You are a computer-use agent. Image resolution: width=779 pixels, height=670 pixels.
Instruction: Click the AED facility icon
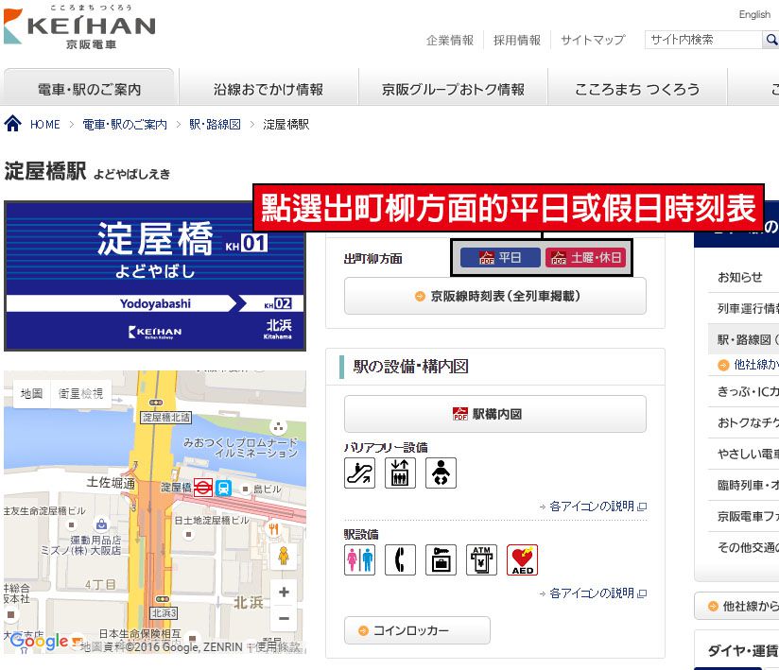pyautogui.click(x=522, y=559)
